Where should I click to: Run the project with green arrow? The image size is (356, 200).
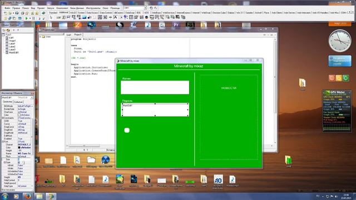(26, 18)
